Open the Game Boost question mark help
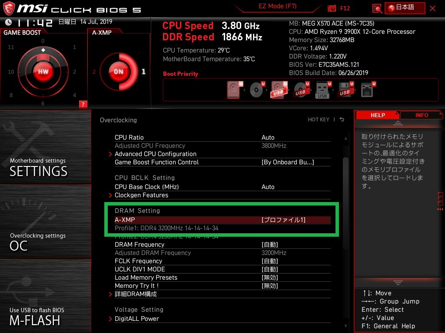This screenshot has height=333, width=445. point(83,104)
